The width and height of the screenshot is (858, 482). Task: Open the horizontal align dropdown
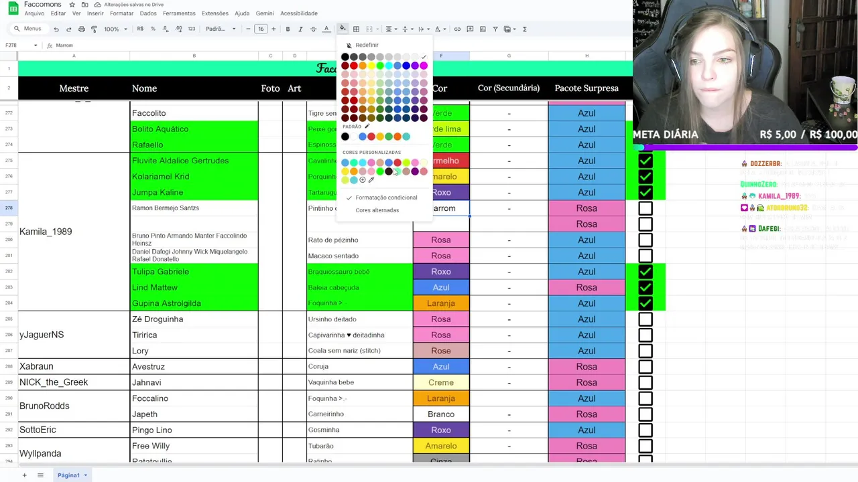[x=390, y=29]
